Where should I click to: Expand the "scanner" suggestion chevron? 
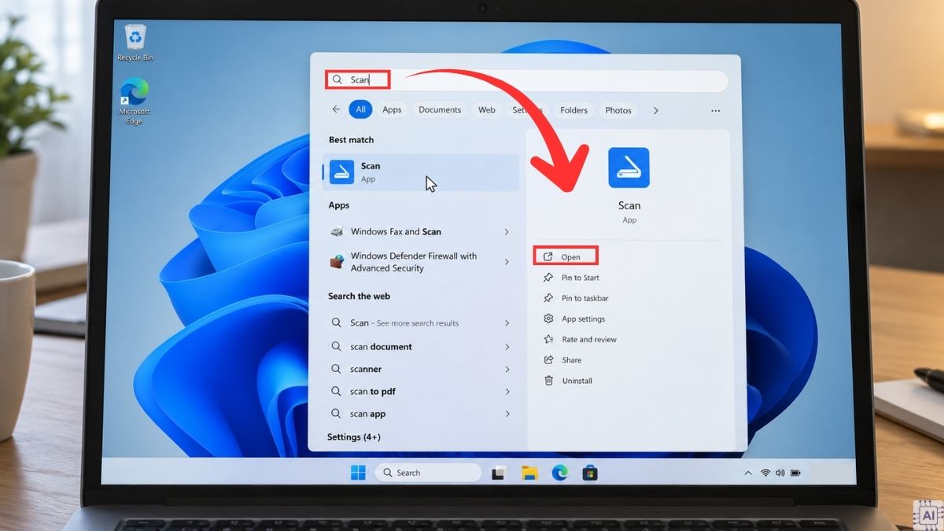(507, 369)
